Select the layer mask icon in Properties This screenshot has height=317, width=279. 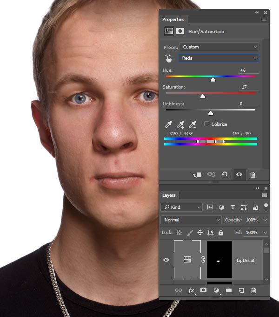click(180, 31)
